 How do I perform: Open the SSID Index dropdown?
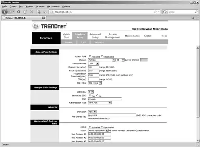click(91, 92)
